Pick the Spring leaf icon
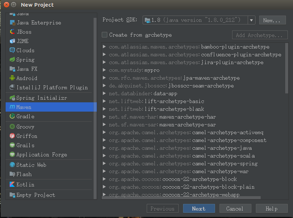This screenshot has width=293, height=218. pyautogui.click(x=12, y=59)
